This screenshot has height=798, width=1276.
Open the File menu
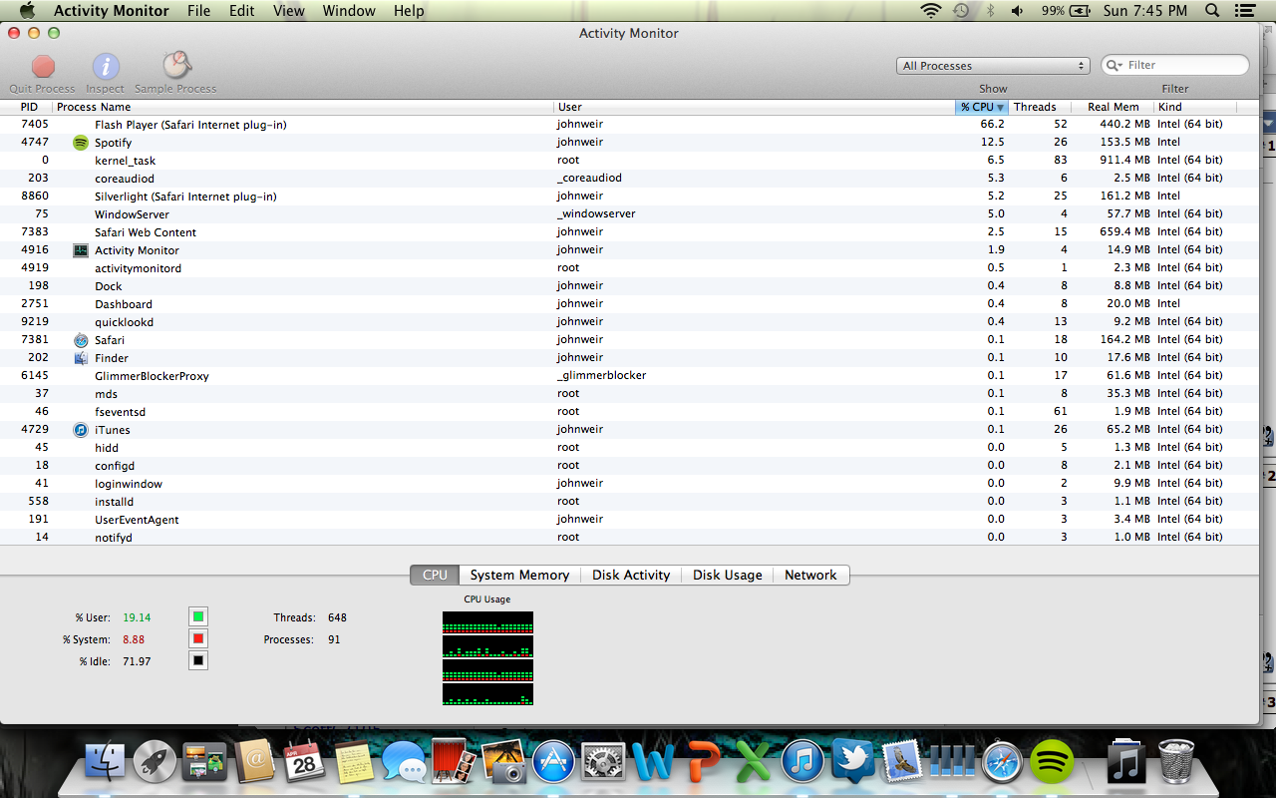(x=199, y=11)
